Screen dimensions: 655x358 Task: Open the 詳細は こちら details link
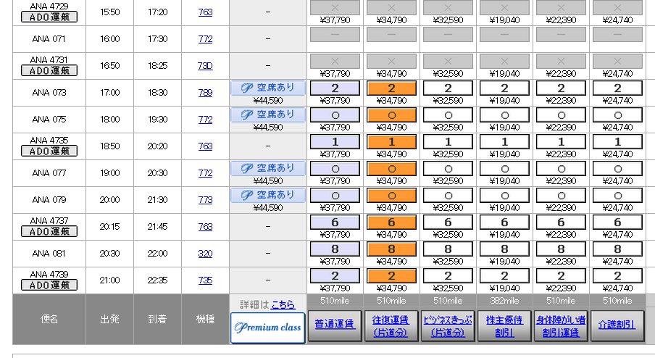point(283,304)
